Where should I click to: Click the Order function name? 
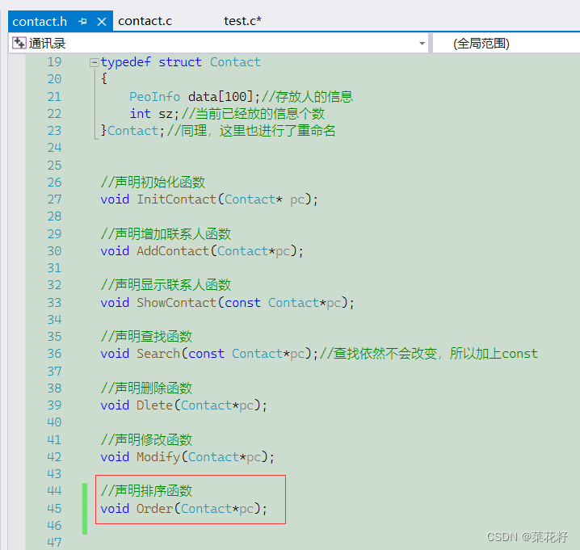pyautogui.click(x=154, y=509)
